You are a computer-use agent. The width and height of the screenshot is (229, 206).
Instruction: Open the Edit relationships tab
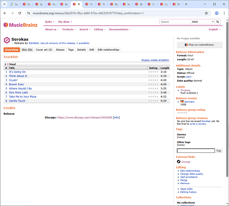(x=109, y=50)
